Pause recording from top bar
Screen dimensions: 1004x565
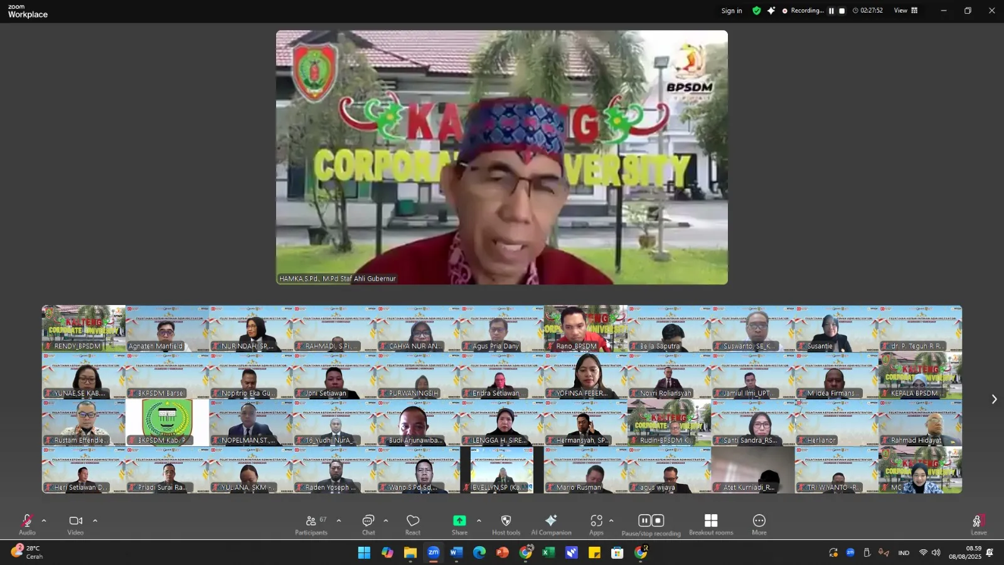point(831,11)
